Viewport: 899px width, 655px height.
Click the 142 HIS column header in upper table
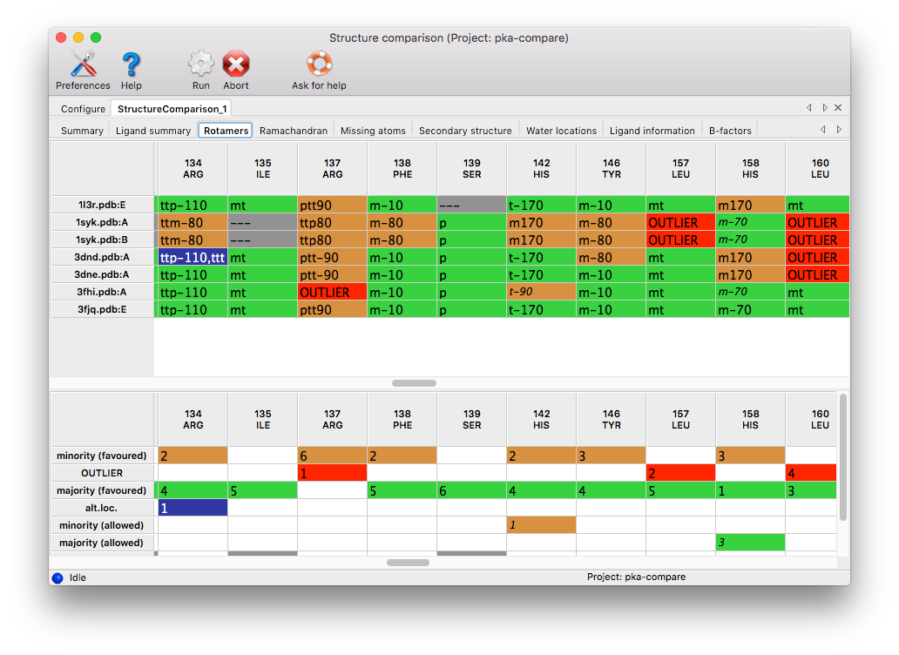541,169
